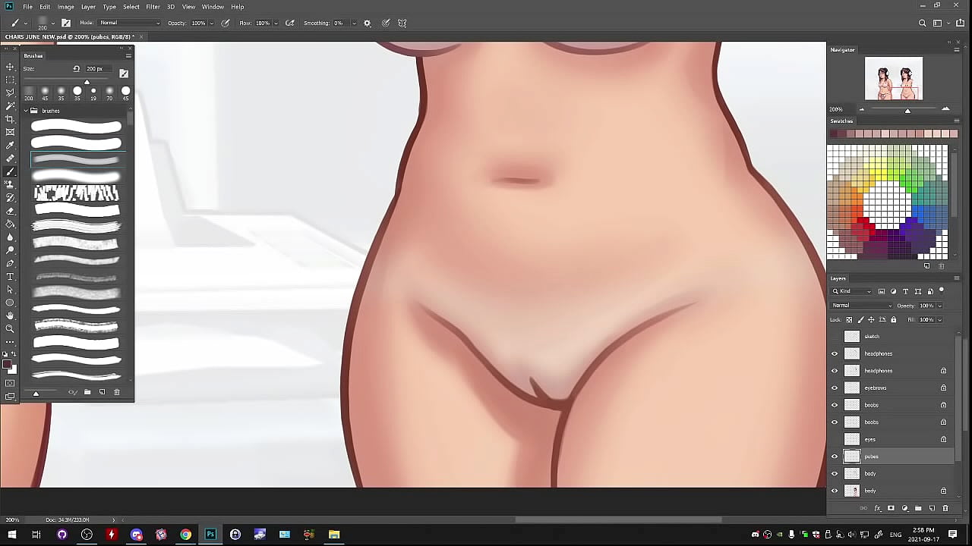The height and width of the screenshot is (546, 972).
Task: Click the Lasso tool
Action: pos(10,93)
